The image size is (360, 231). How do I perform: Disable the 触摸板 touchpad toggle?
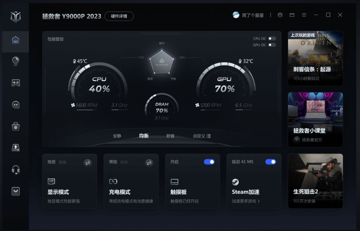pos(209,162)
